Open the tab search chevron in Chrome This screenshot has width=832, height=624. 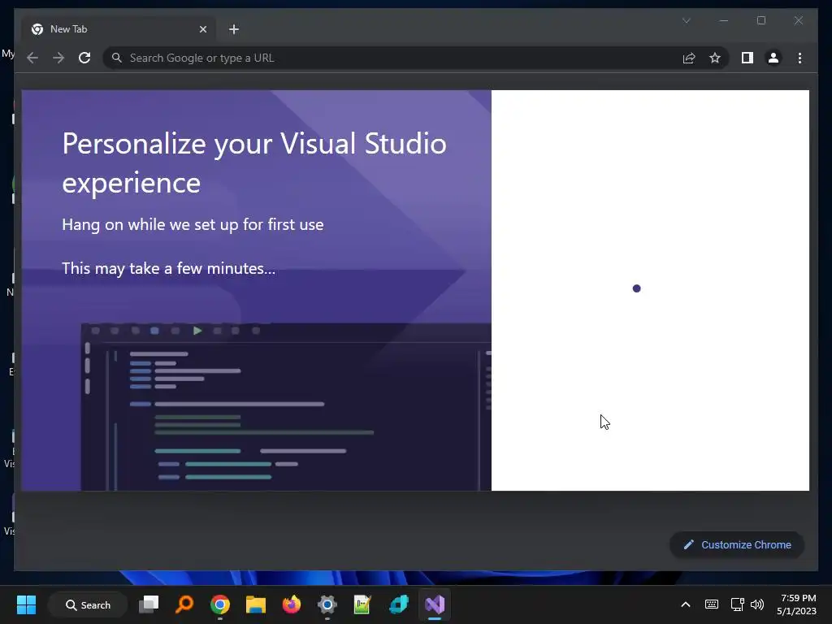pyautogui.click(x=686, y=20)
